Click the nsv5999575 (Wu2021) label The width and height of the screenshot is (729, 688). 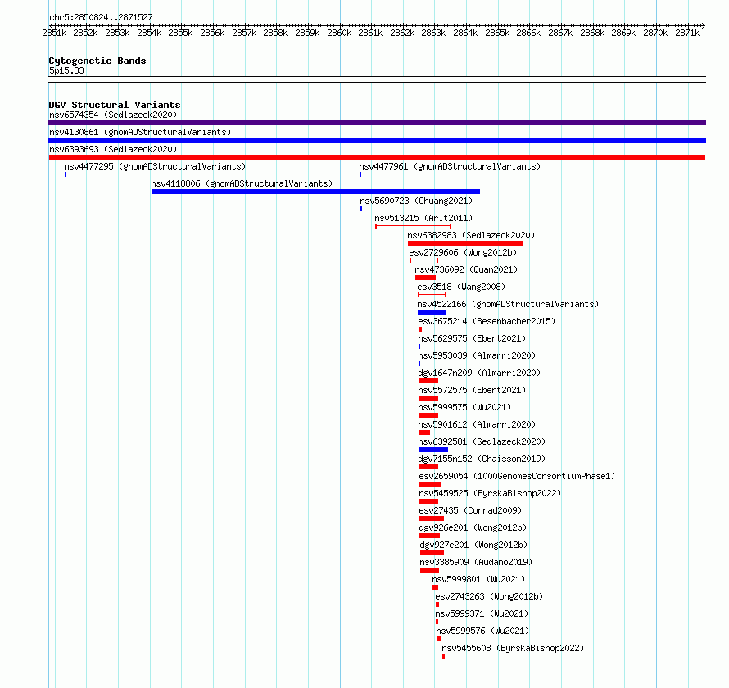[464, 407]
